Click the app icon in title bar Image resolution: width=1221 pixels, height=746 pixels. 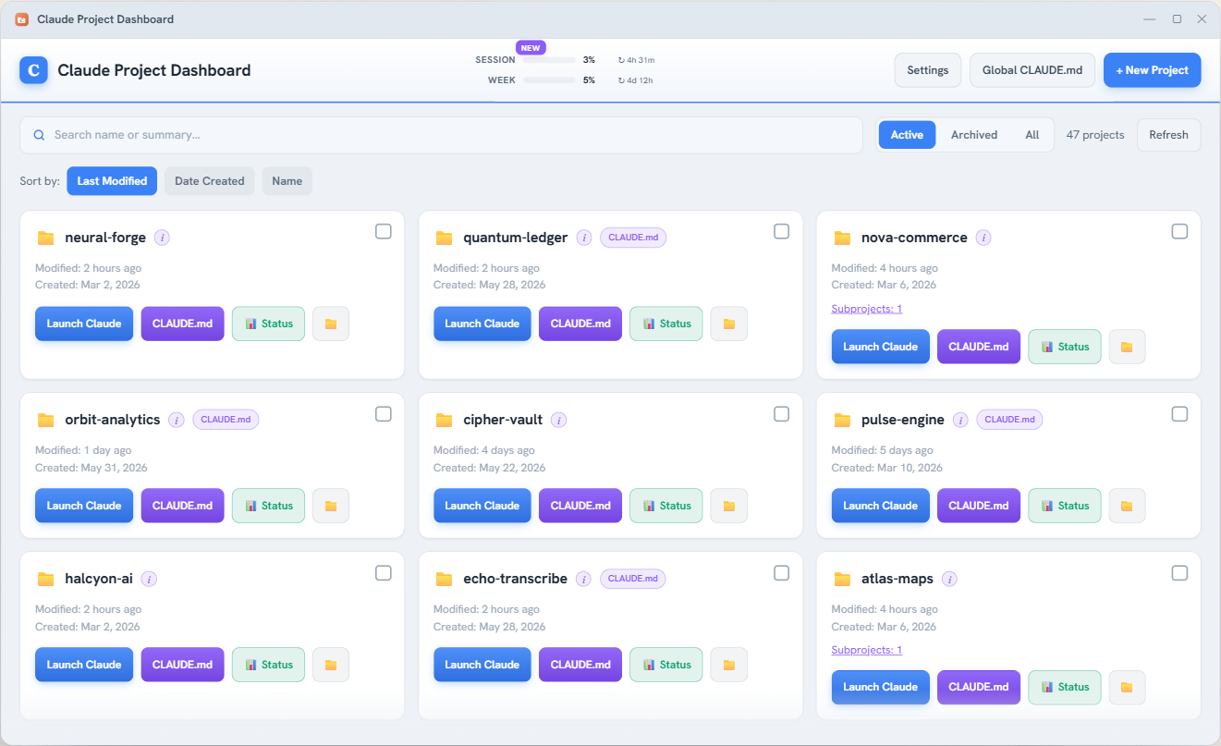tap(22, 19)
